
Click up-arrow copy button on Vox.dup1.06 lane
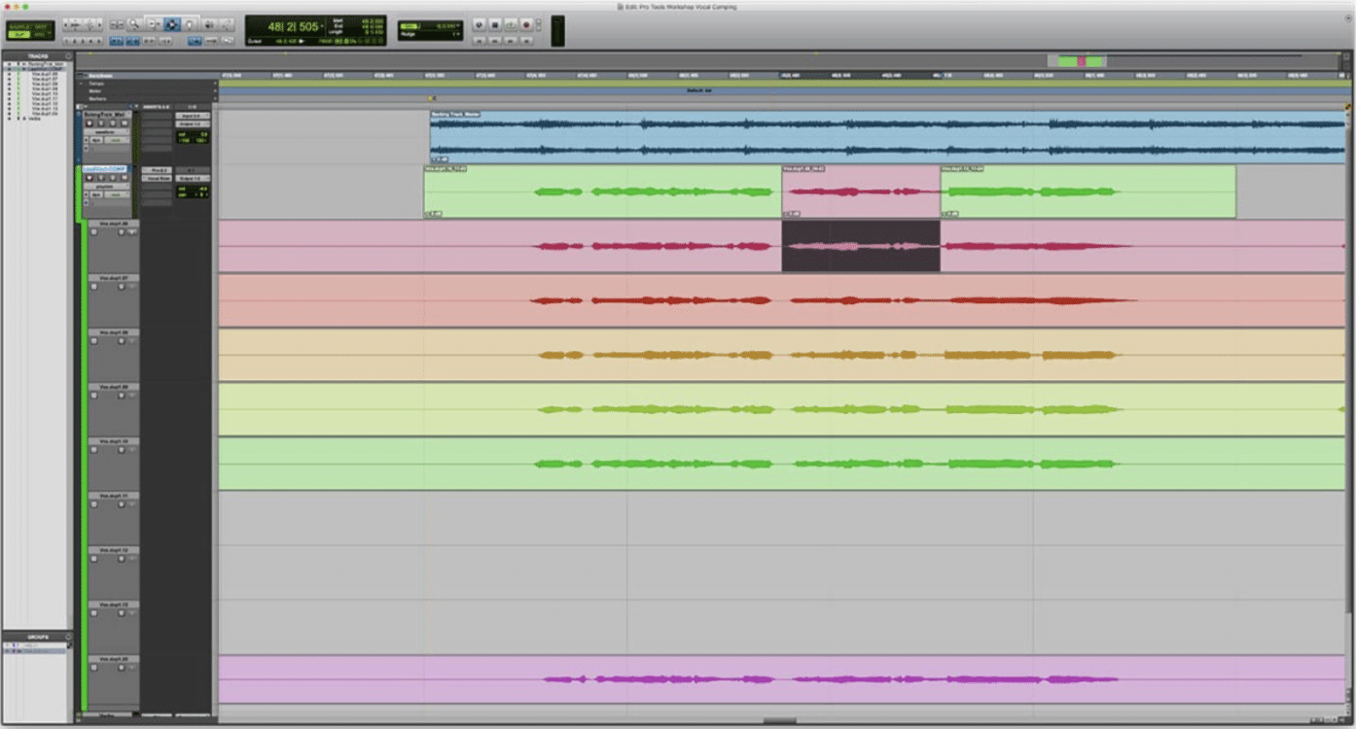tap(132, 231)
